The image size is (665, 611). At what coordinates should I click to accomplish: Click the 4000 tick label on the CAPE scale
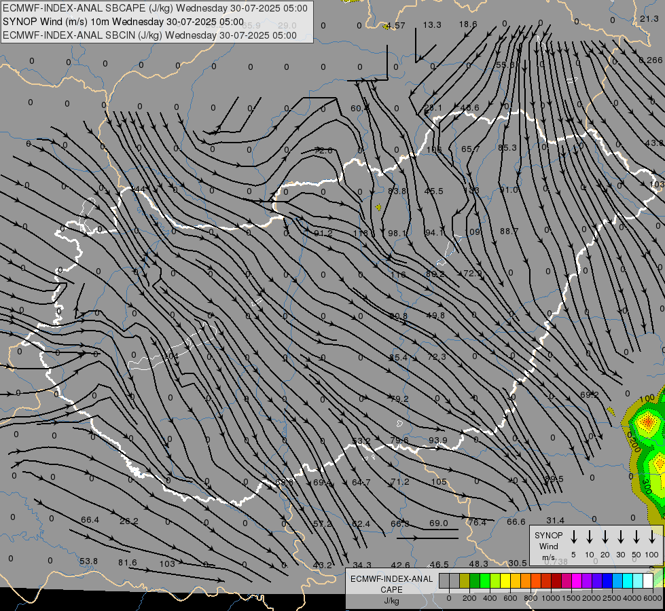tap(633, 598)
